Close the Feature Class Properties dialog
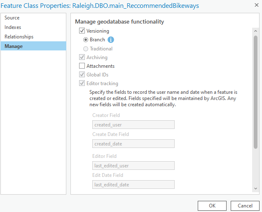Viewport: 262px width, 212px height. click(x=254, y=6)
